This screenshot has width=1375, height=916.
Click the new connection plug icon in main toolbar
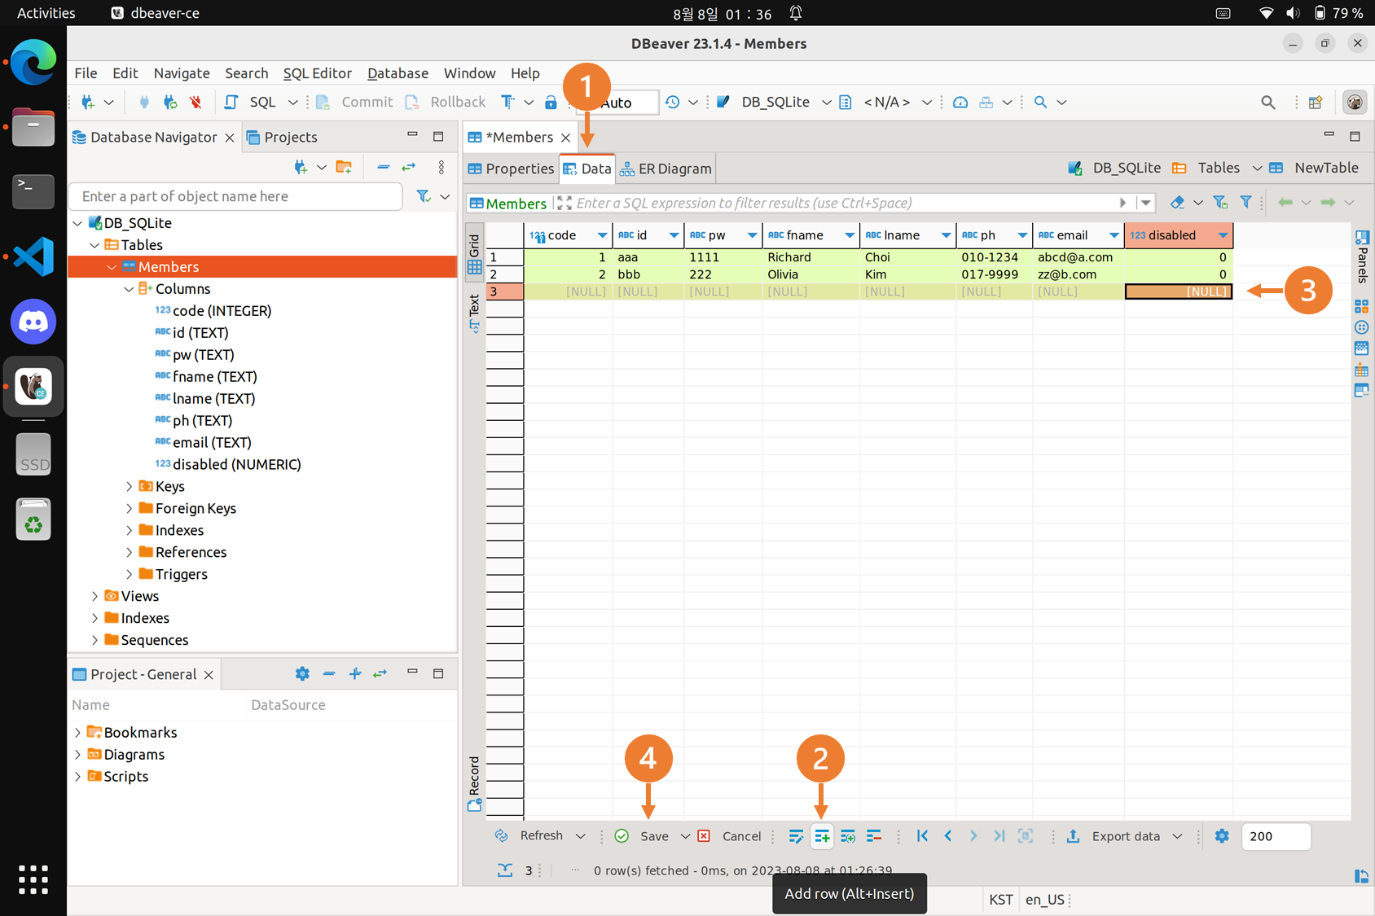click(x=88, y=102)
